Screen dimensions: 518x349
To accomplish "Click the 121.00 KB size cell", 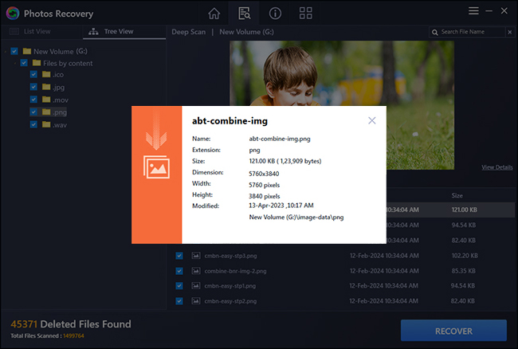I will 464,210.
